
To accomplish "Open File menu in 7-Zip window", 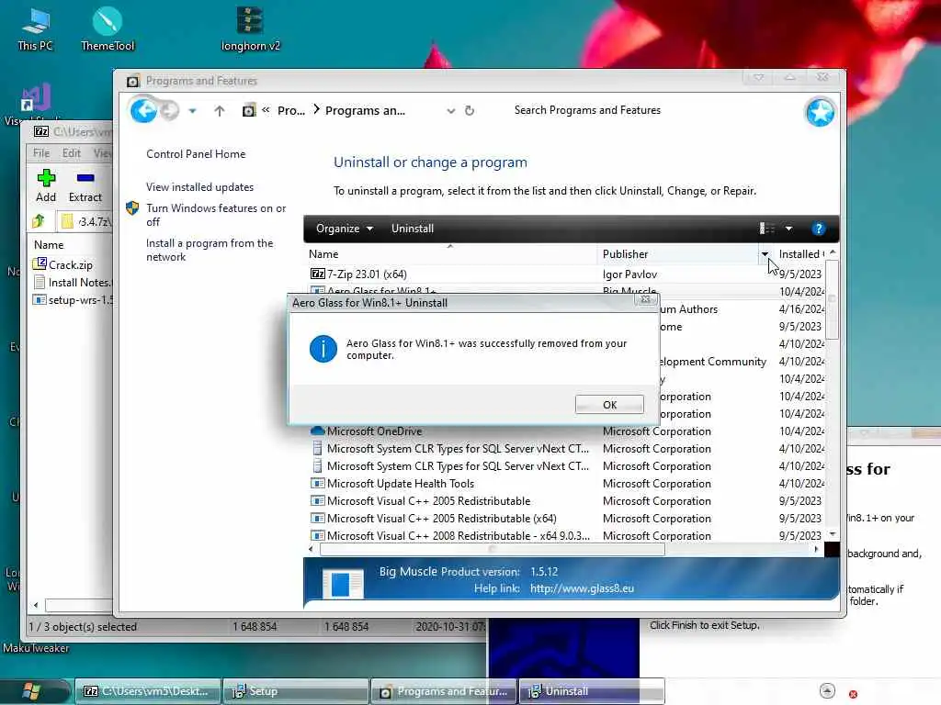I will click(x=40, y=153).
